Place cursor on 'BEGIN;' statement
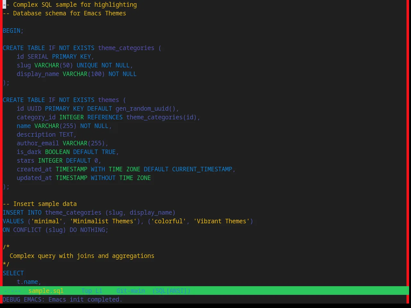411x308 pixels. (x=13, y=31)
